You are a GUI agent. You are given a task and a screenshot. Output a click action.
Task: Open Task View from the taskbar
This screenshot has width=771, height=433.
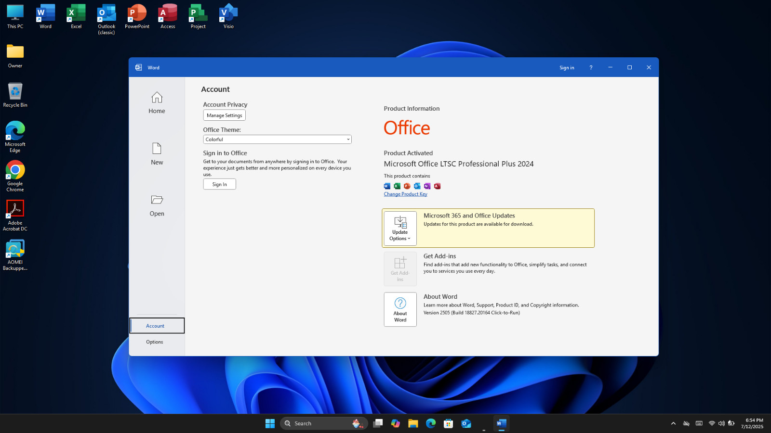[x=378, y=423]
